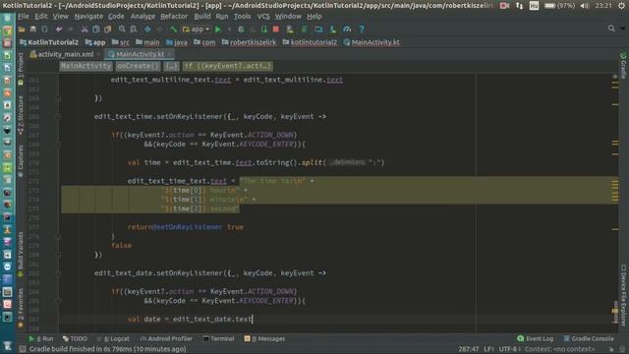The image size is (629, 354).
Task: Click the Help question mark icon
Action: point(362,29)
